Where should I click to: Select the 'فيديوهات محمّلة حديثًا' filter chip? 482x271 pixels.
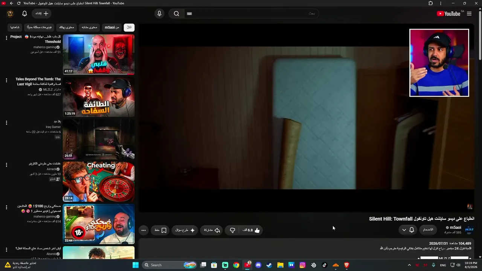click(38, 27)
